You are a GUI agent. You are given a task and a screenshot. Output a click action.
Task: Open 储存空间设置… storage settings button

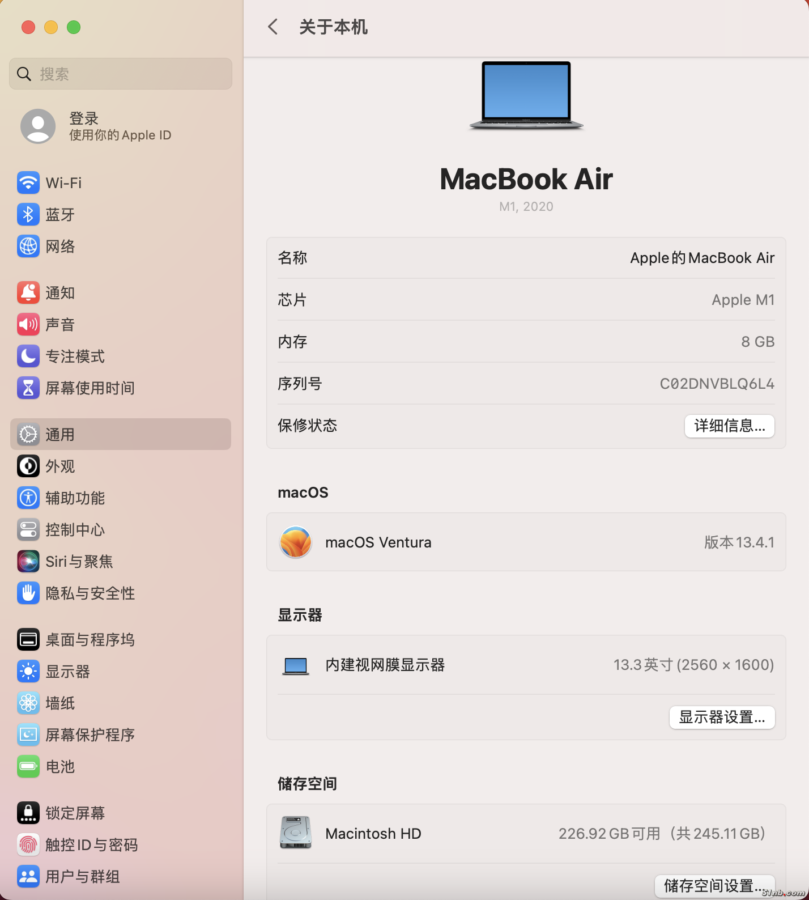point(715,885)
